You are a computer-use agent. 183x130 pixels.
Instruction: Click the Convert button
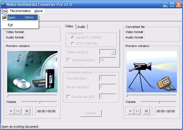(x=91, y=113)
